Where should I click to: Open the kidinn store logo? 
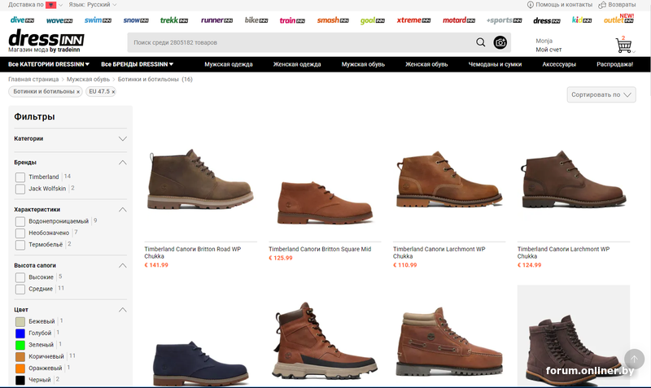tap(582, 20)
